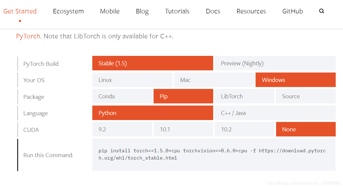Choose None for CUDA
343x188 pixels.
306,129
